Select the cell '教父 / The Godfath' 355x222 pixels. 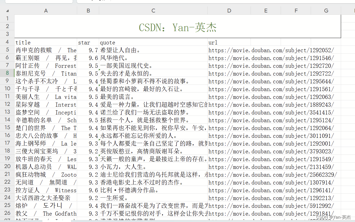point(46,214)
